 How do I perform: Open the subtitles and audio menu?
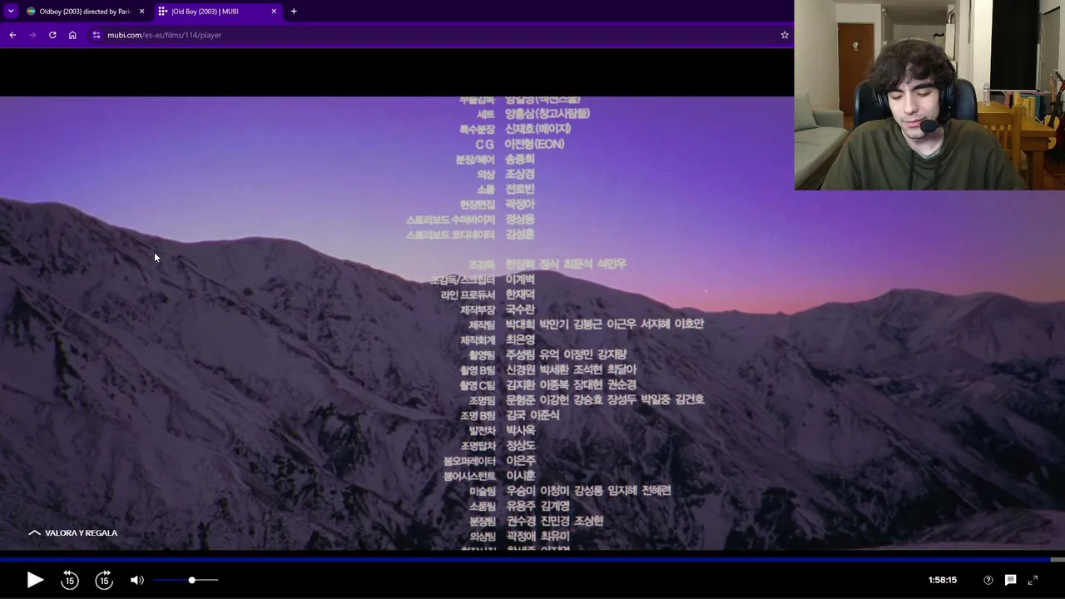click(1010, 580)
